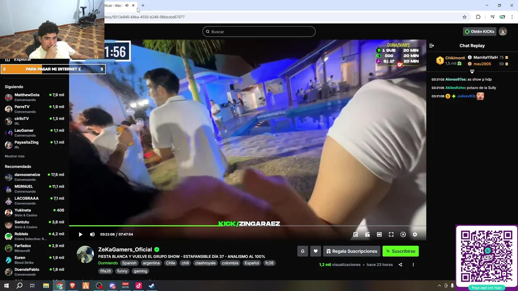Open Windows taskbar search
518x291 pixels.
pos(19,286)
